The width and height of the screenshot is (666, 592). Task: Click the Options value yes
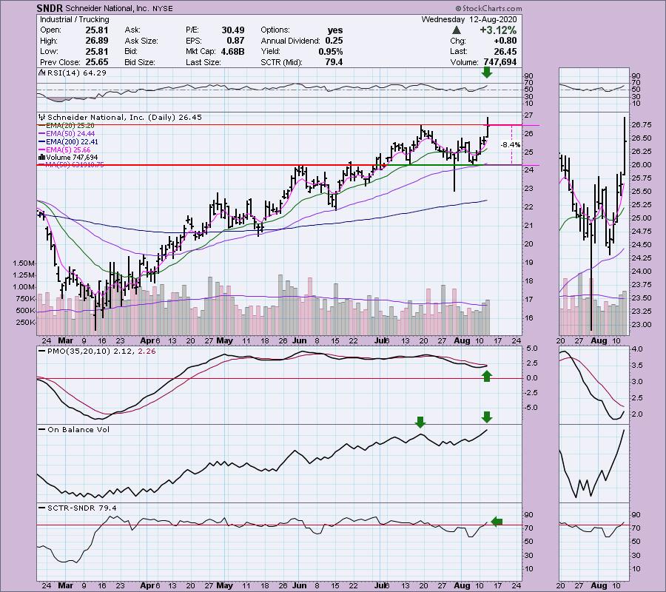pos(335,30)
